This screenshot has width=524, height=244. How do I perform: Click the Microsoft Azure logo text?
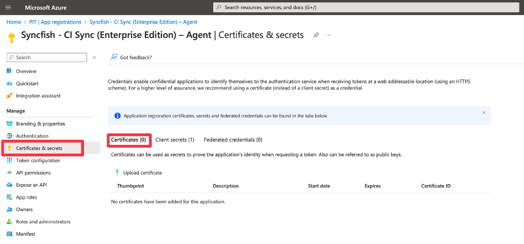(x=45, y=7)
